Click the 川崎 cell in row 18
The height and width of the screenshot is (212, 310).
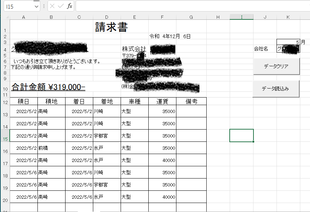click(x=107, y=172)
